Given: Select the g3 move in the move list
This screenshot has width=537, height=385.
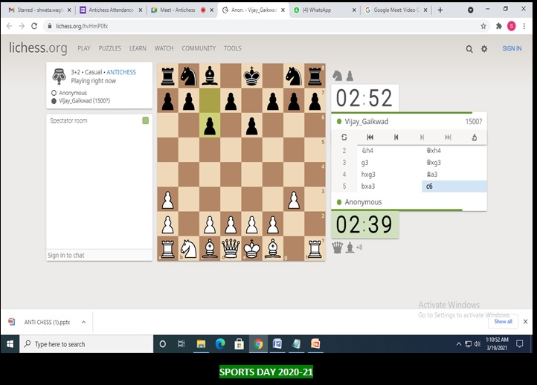Looking at the screenshot, I should tap(390, 163).
